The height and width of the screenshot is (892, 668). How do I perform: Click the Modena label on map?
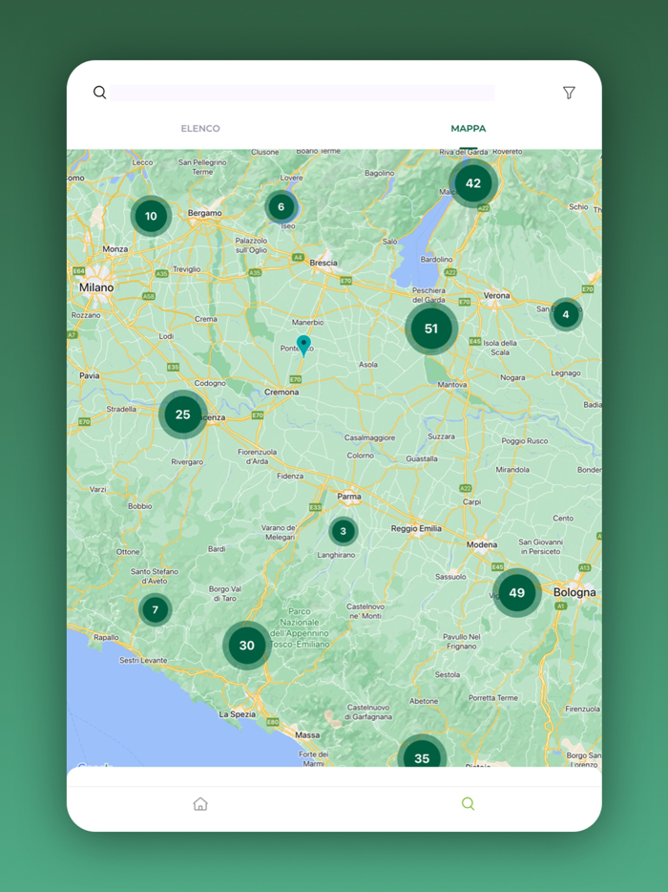coord(482,544)
